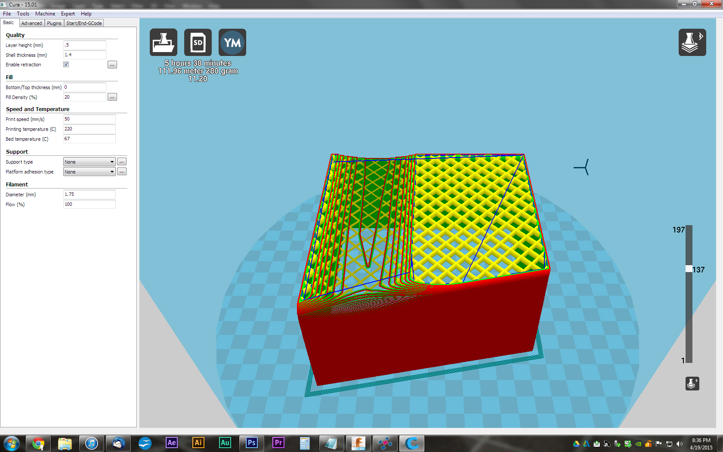This screenshot has width=723, height=452.
Task: Open the Expert menu
Action: click(68, 14)
